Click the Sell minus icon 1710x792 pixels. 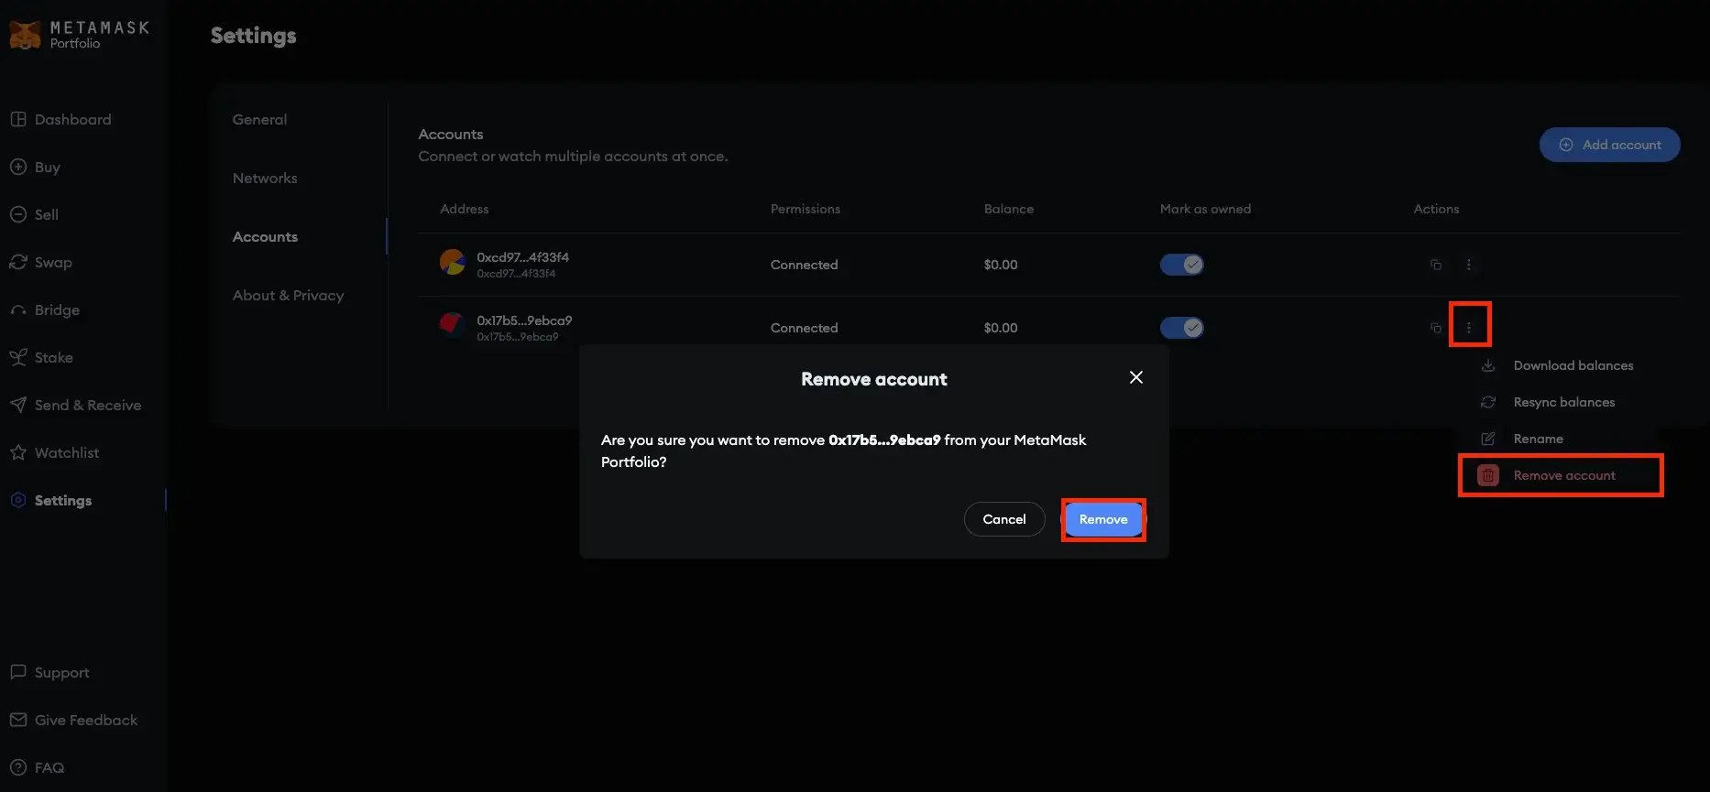17,214
